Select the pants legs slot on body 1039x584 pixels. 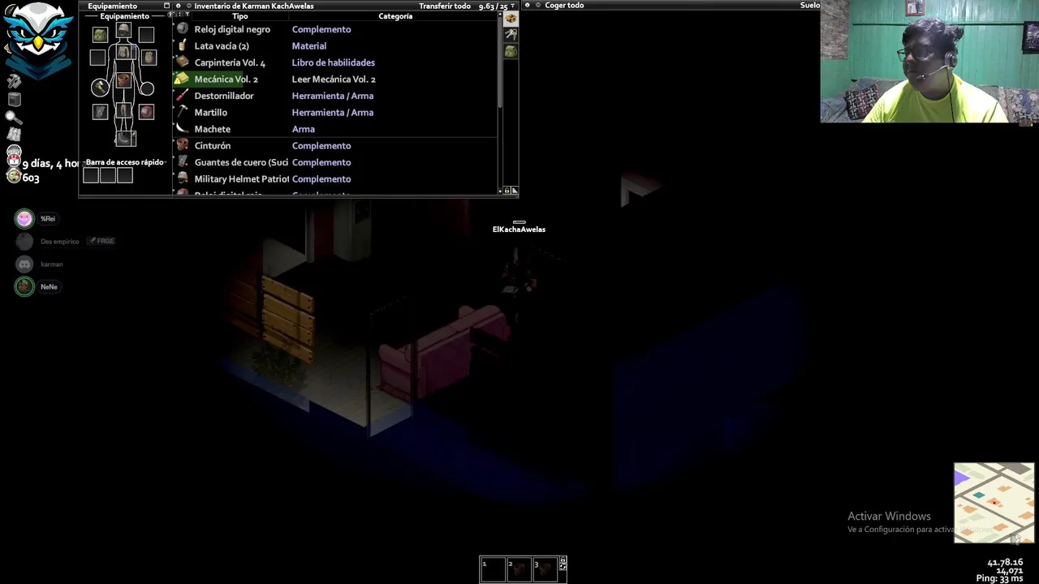click(x=123, y=110)
